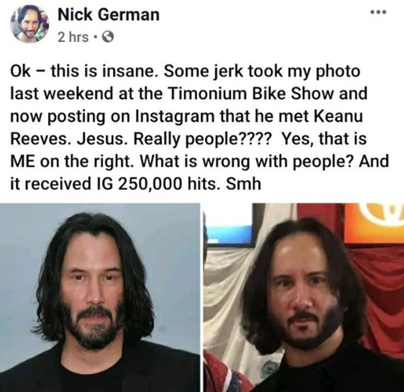This screenshot has width=404, height=392.
Task: Click the word "Smh" ending the post
Action: pyautogui.click(x=243, y=184)
